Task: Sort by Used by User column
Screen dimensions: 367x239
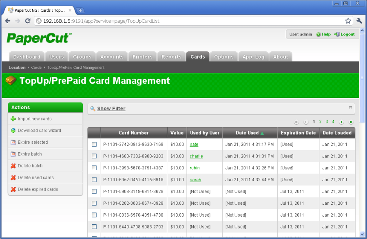Action: coord(205,133)
